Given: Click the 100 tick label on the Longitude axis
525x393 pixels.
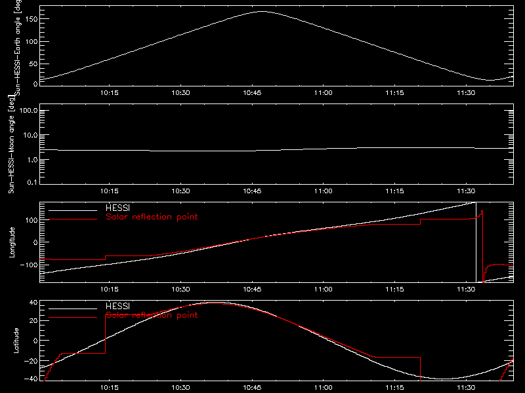Looking at the screenshot, I should (x=31, y=220).
